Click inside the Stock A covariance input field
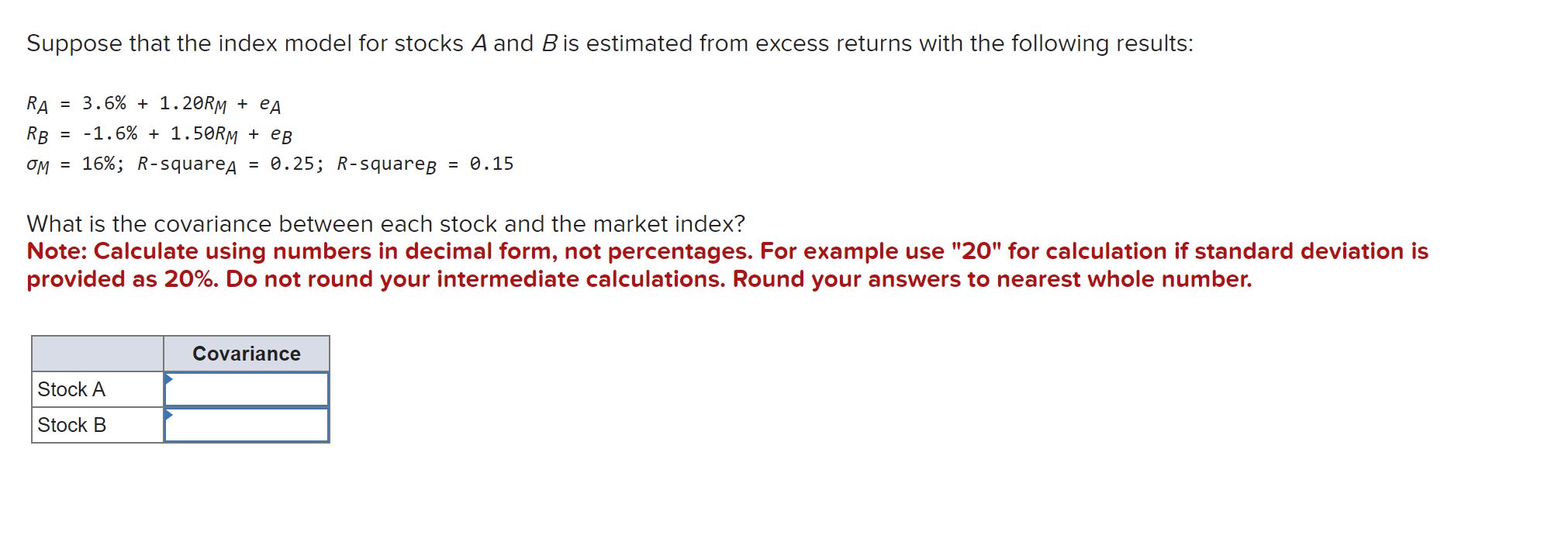The image size is (1558, 556). coord(247,389)
